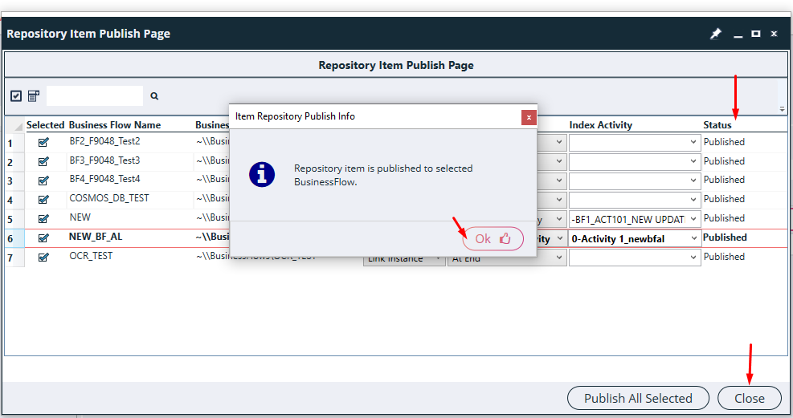Viewport: 793px width, 418px height.
Task: Minimize the Repository Item Publish window
Action: (x=738, y=34)
